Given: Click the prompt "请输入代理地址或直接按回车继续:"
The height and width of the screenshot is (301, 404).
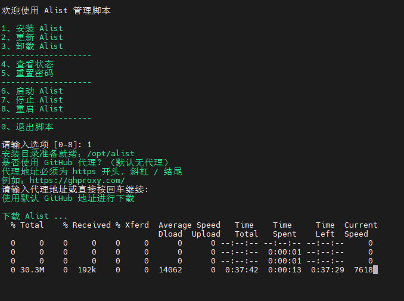Looking at the screenshot, I should coord(75,190).
